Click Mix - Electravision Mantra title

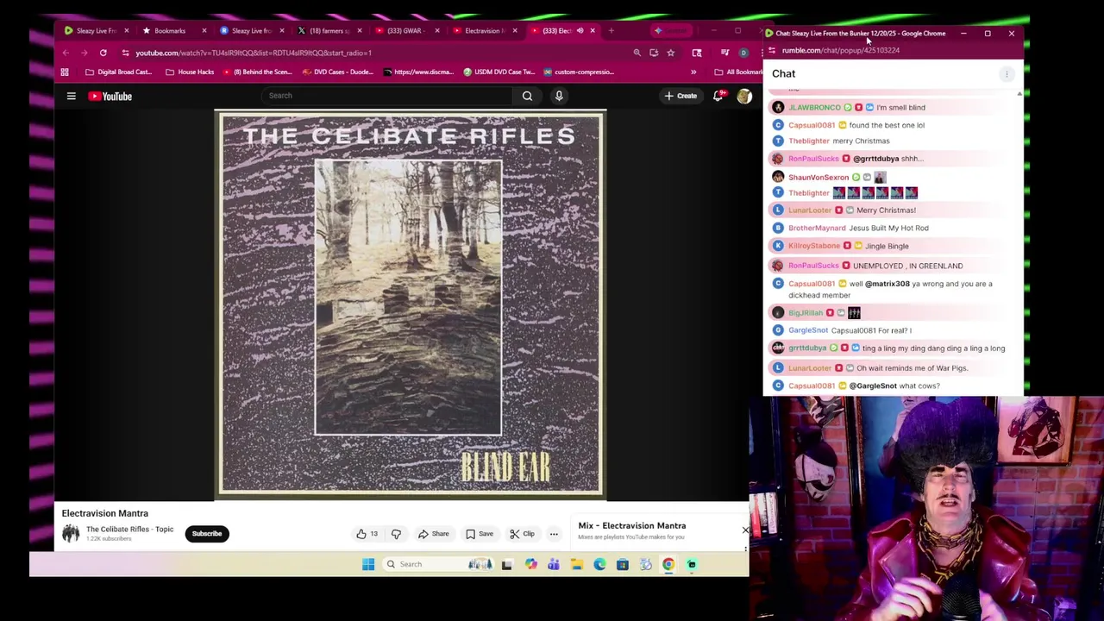632,526
